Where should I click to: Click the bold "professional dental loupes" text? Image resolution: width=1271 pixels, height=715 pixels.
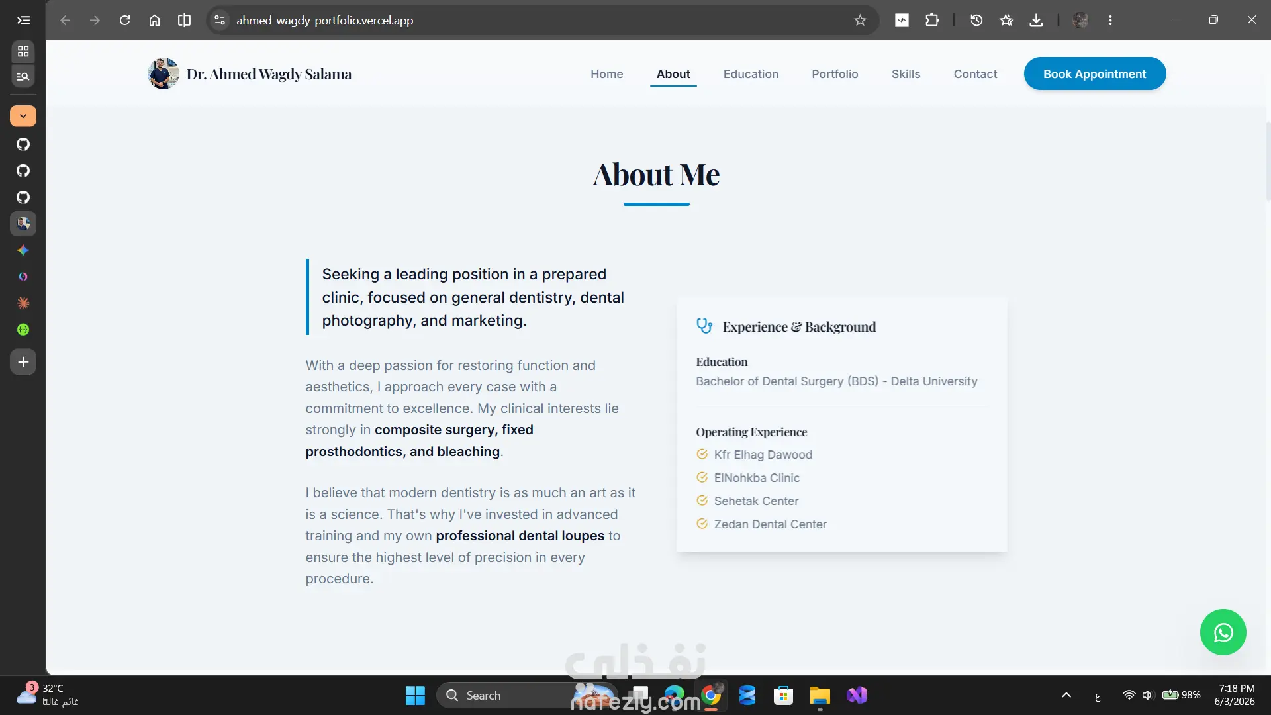520,536
